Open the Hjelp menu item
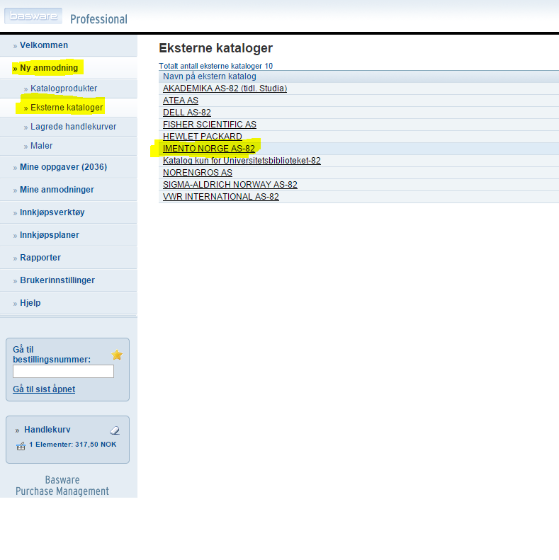 [x=30, y=303]
